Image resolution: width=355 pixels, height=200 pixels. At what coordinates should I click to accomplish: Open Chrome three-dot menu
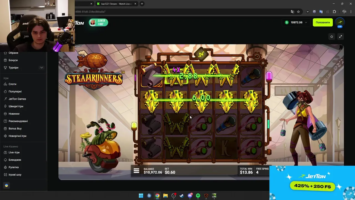coord(351,12)
